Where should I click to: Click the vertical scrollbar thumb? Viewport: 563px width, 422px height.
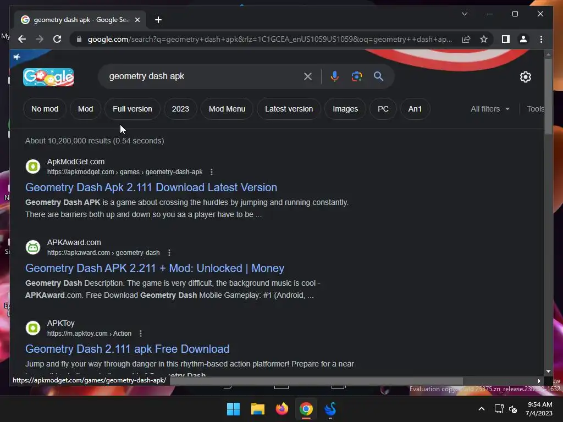548,96
